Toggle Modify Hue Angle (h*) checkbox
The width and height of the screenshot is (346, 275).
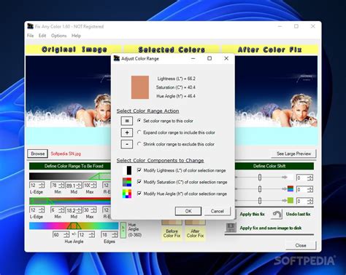pos(139,194)
